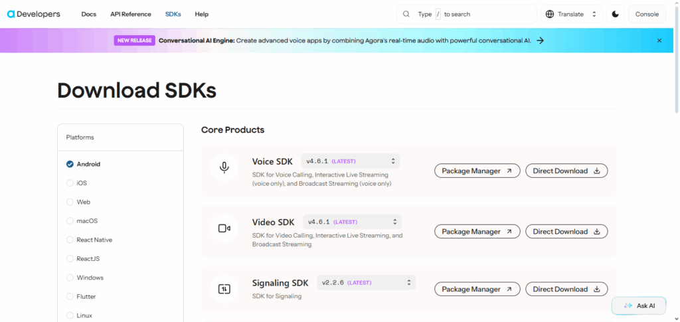Click the Conversational AI Engine banner text

pyautogui.click(x=345, y=40)
